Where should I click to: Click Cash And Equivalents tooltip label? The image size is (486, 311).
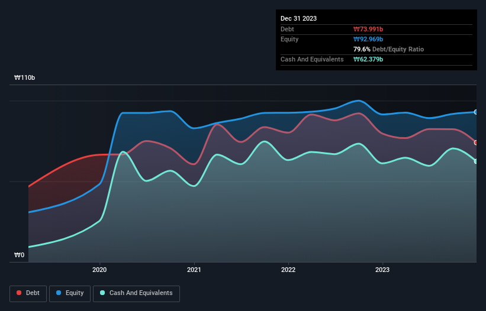(312, 59)
